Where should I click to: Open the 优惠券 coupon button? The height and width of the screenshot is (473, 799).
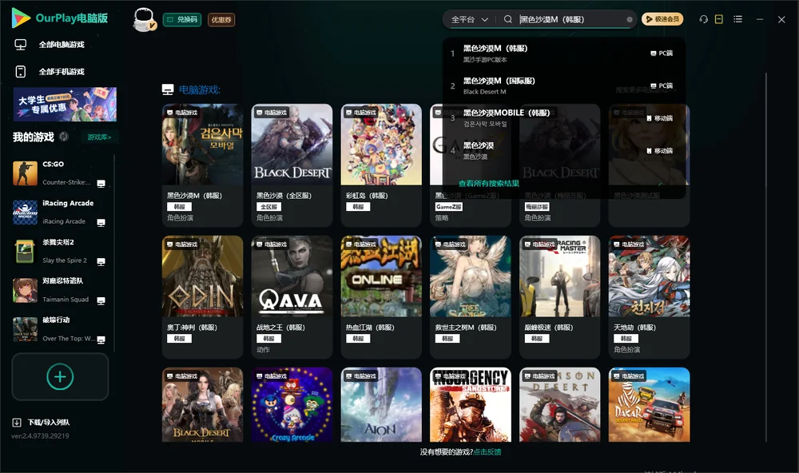click(221, 19)
